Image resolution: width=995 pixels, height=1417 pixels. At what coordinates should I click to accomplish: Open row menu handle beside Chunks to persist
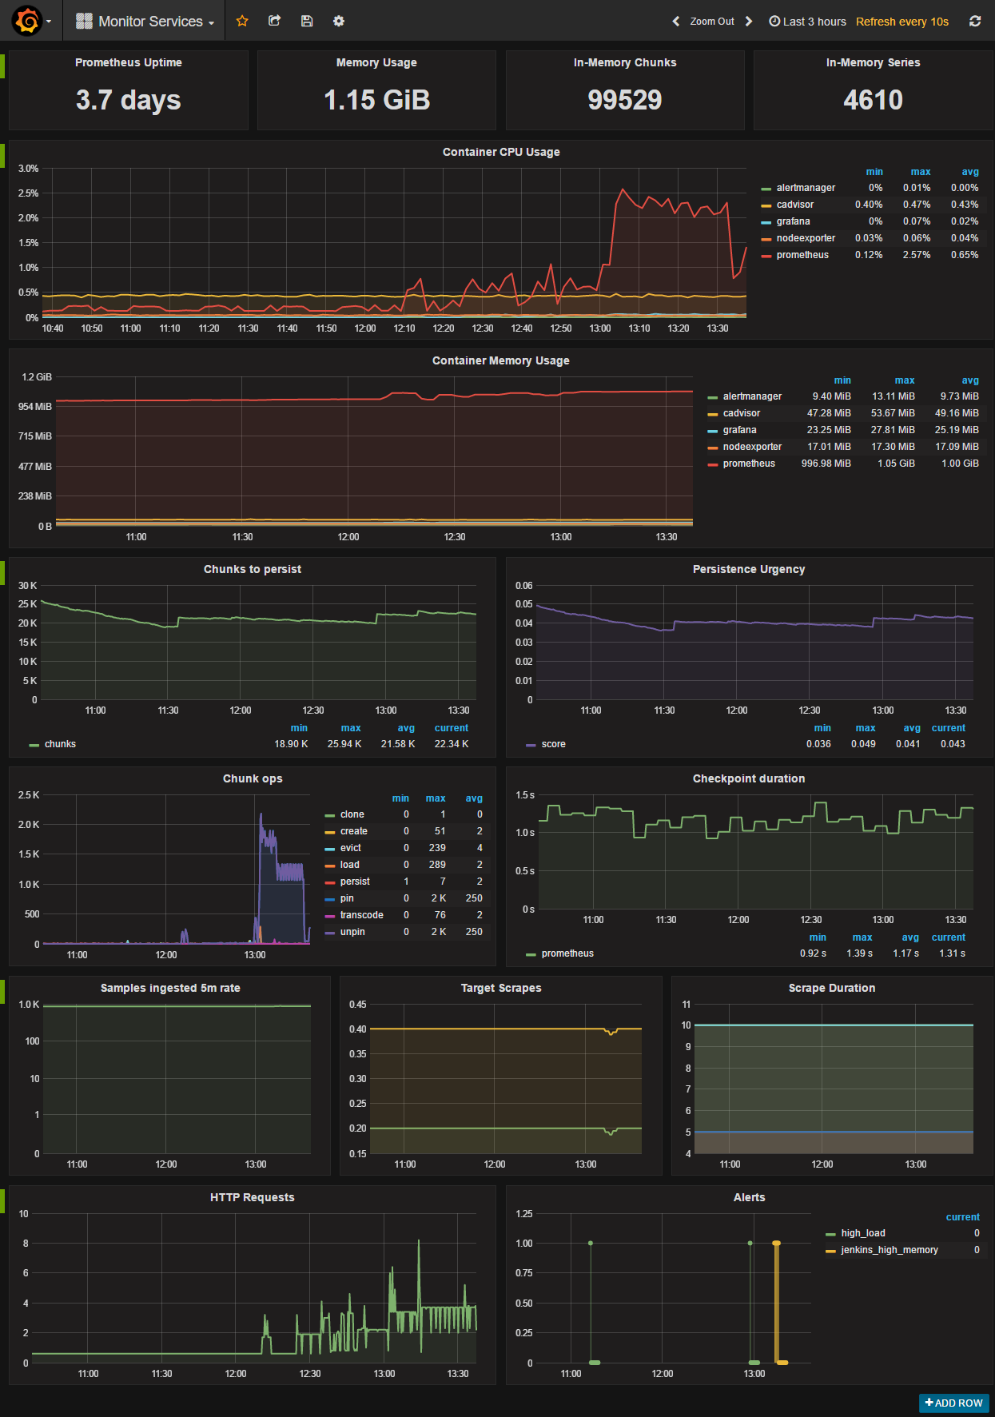click(2, 573)
